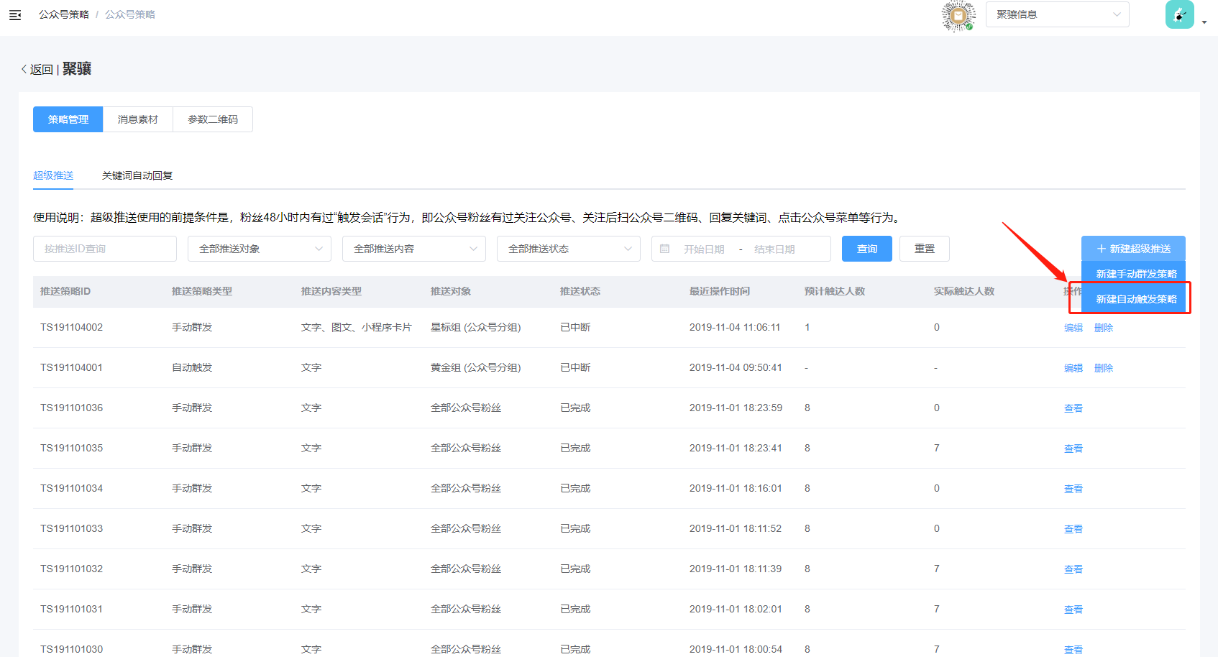The width and height of the screenshot is (1218, 657).
Task: Switch to the 消息素材 tab
Action: click(138, 119)
